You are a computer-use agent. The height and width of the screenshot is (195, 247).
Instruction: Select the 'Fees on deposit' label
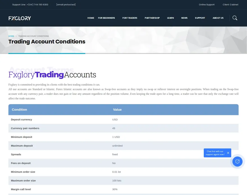21,163
